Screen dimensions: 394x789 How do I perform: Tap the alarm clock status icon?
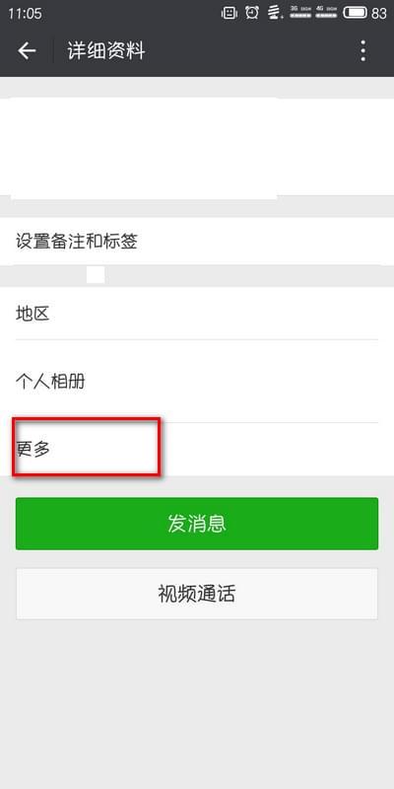[252, 13]
